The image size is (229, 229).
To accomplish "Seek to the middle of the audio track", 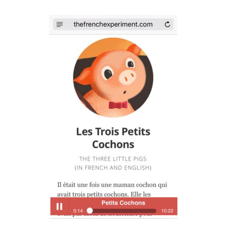I will pos(123,211).
